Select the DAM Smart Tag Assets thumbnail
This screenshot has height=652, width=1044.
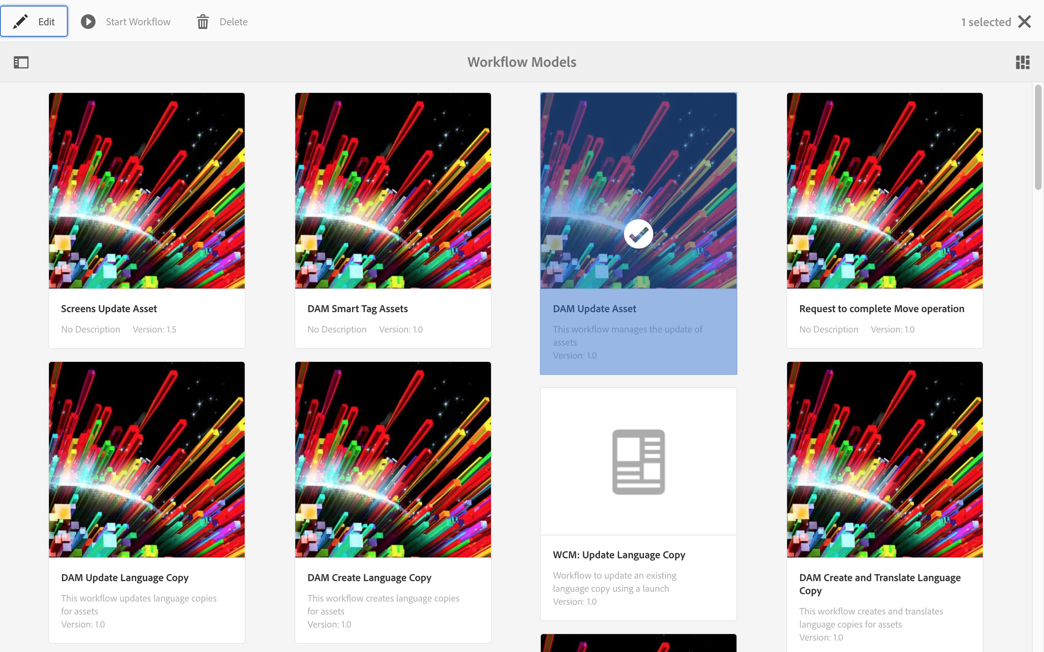point(393,191)
